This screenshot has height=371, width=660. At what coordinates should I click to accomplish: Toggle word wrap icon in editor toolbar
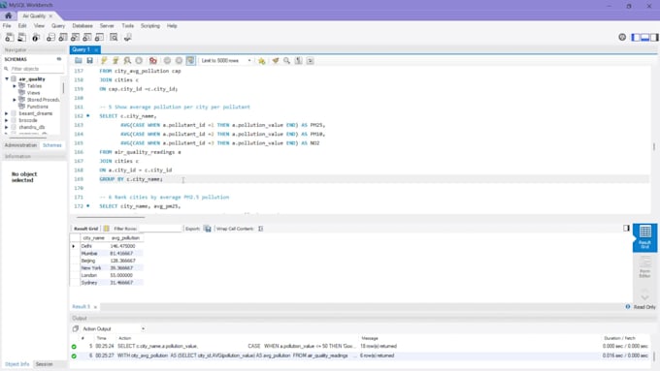pyautogui.click(x=311, y=60)
